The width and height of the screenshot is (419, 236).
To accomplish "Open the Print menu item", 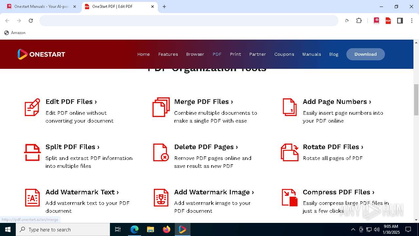I will point(235,54).
